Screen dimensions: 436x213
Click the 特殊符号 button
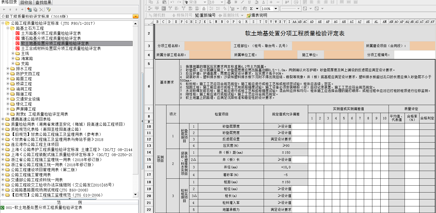click(182, 15)
